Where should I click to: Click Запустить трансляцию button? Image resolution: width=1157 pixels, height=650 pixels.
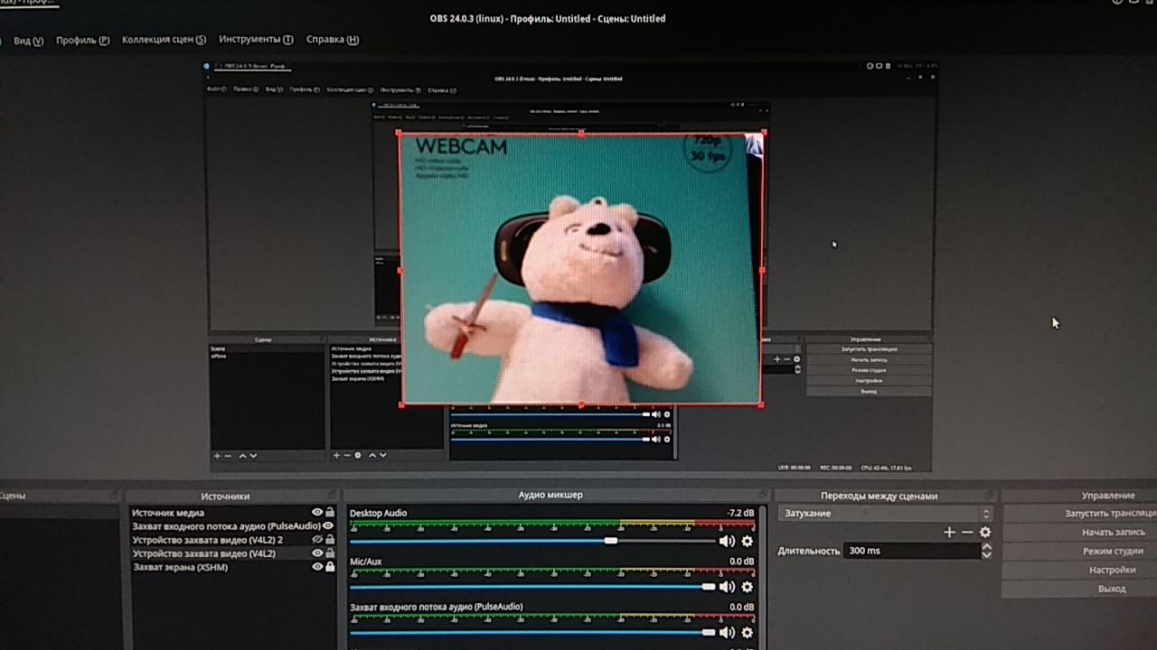point(1080,514)
